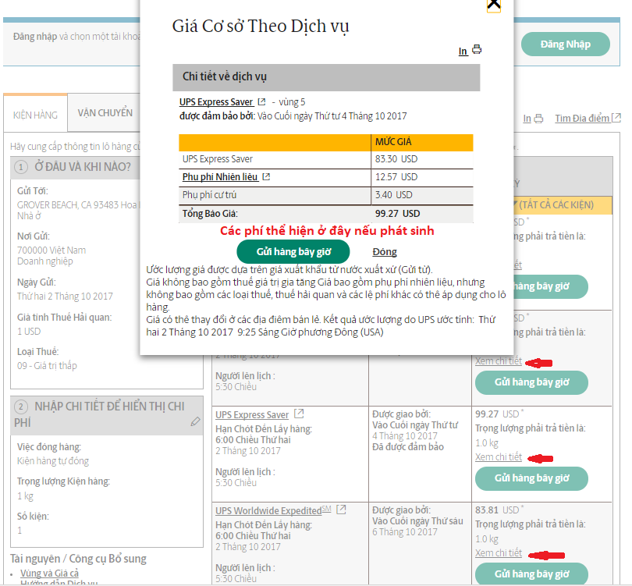The height and width of the screenshot is (586, 632).
Task: Click the printer icon next to Tìm Địa điểm
Action: (538, 119)
